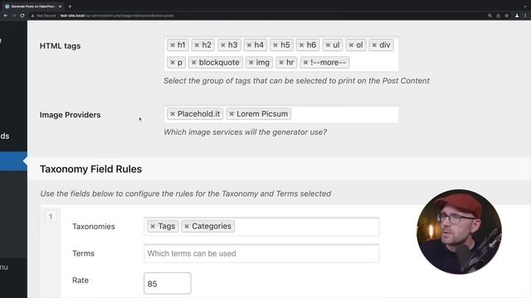Reload the browser page

(x=22, y=16)
